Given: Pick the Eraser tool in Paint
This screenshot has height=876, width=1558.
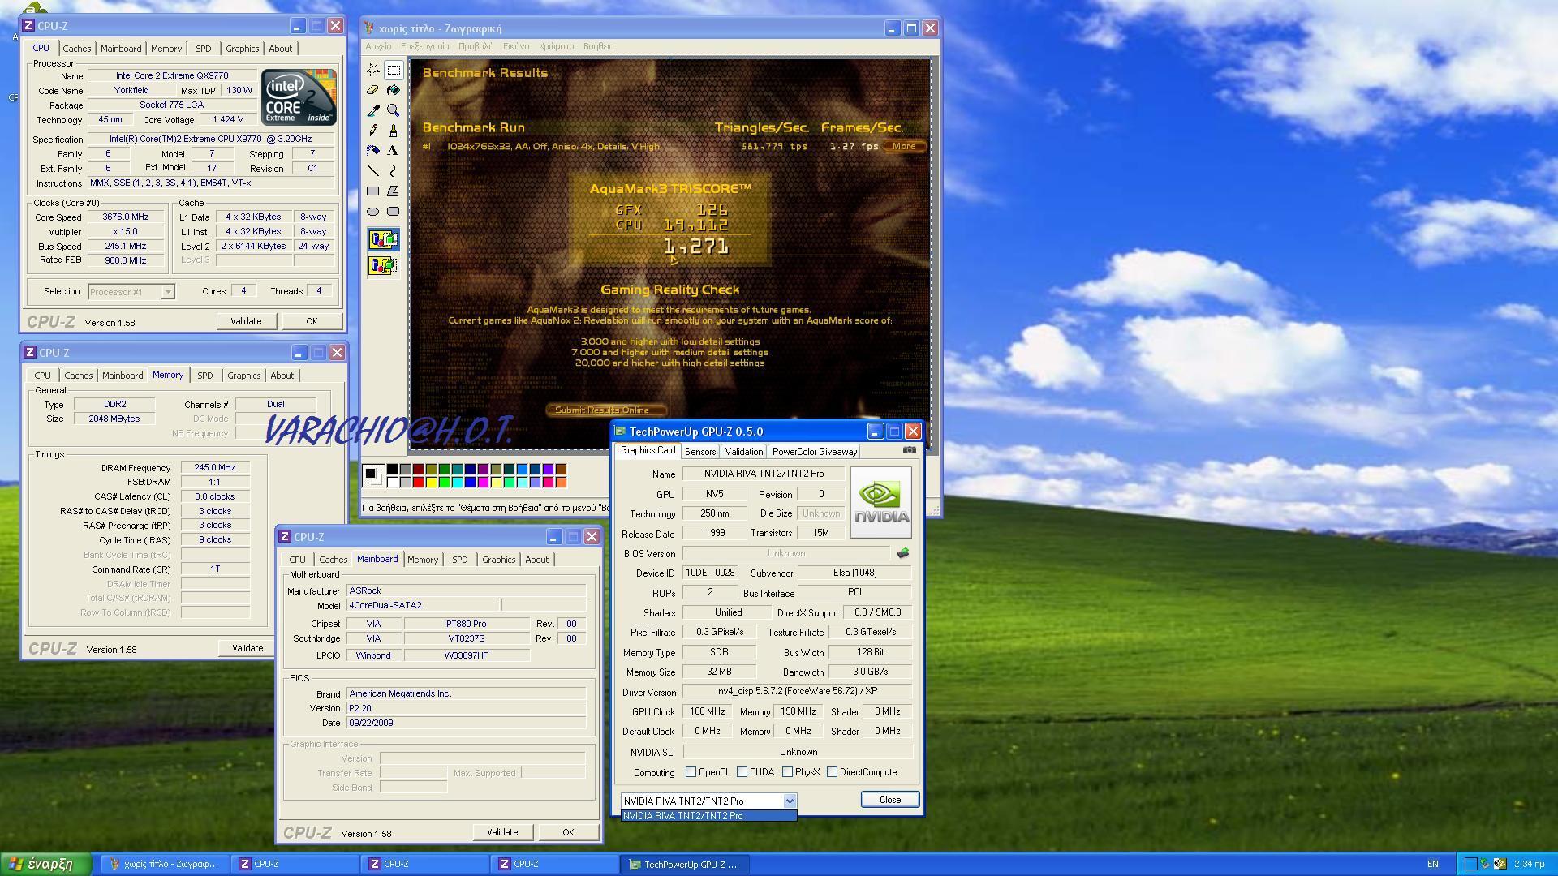Looking at the screenshot, I should (x=373, y=90).
